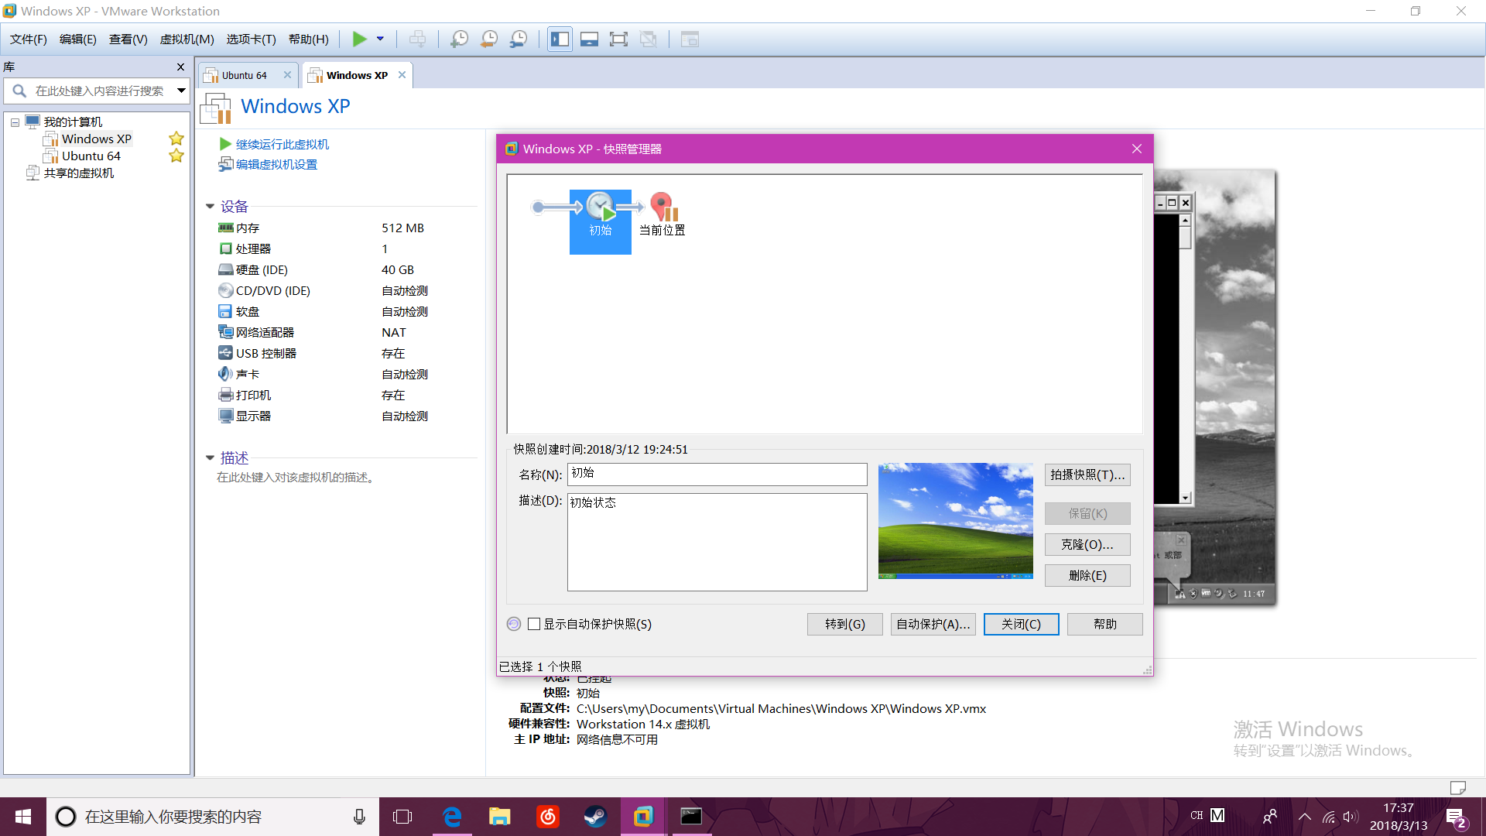Screen dimensions: 1486x836
Task: Click the full screen mode toolbar icon
Action: tap(618, 39)
